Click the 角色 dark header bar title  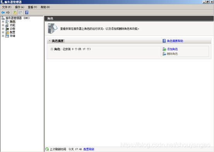coord(50,19)
